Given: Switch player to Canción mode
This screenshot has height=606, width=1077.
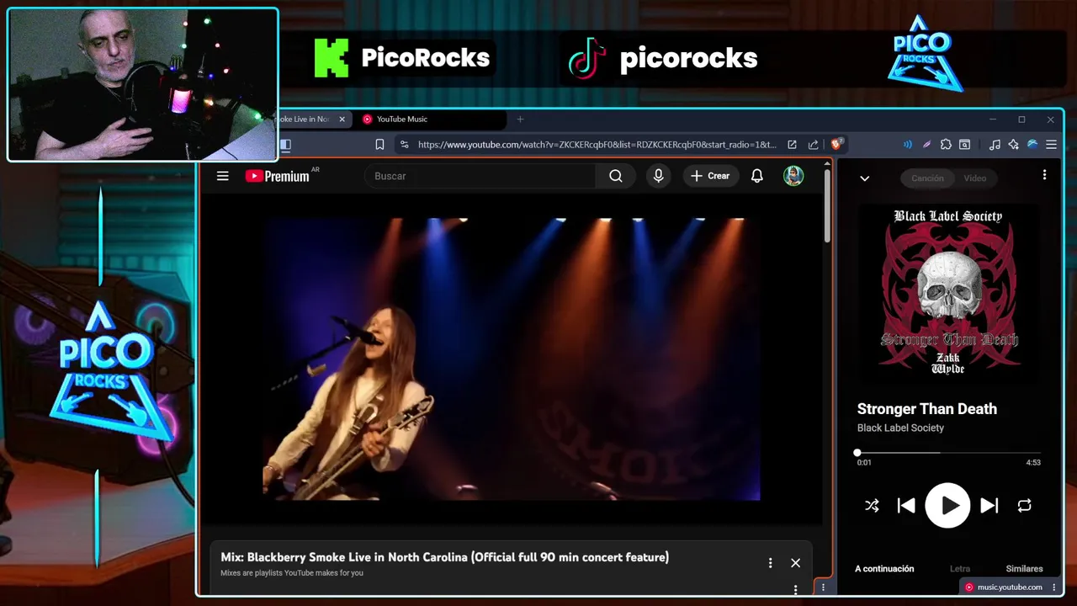Looking at the screenshot, I should pyautogui.click(x=927, y=178).
